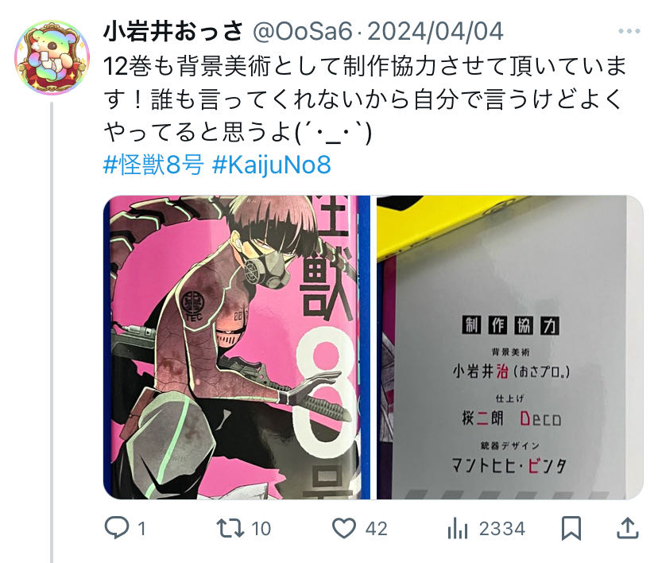The height and width of the screenshot is (563, 658).
Task: Open the 制作協力 credits page photo
Action: click(510, 348)
